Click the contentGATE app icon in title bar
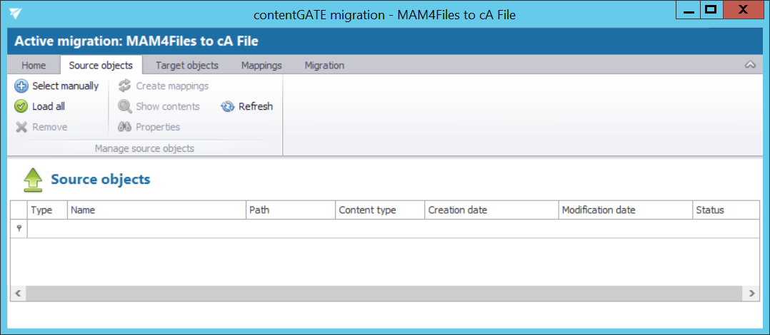Image resolution: width=770 pixels, height=335 pixels. click(15, 14)
